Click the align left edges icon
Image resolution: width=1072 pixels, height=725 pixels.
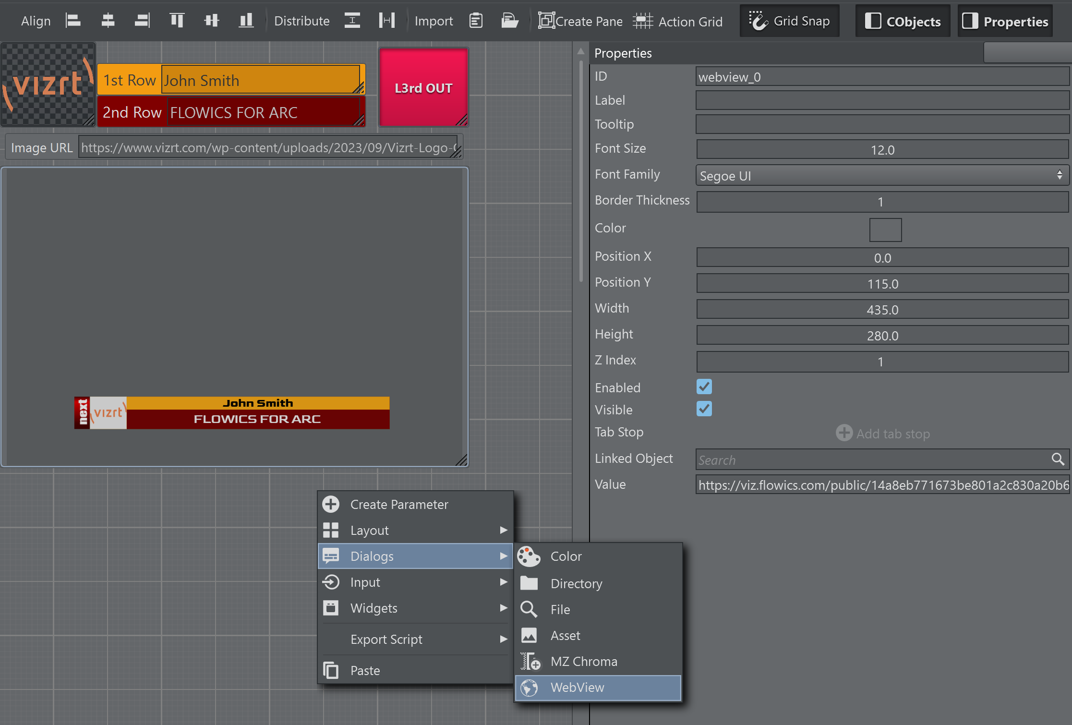click(x=73, y=21)
